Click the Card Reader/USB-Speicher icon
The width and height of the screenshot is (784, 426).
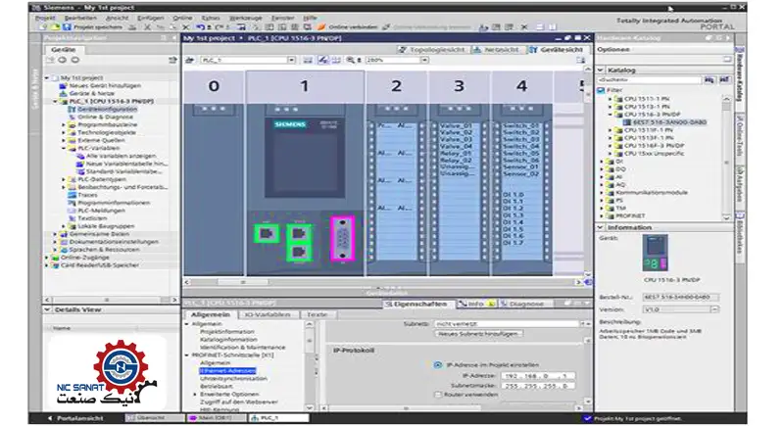point(55,265)
